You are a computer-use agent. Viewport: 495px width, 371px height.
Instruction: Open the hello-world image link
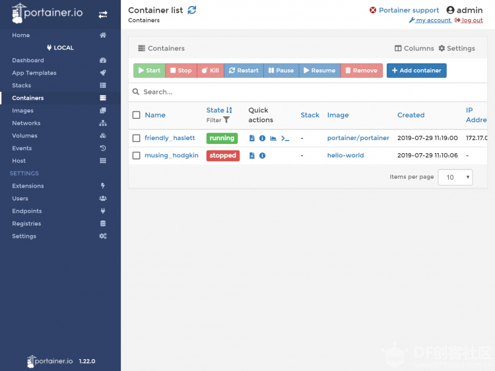click(x=345, y=155)
